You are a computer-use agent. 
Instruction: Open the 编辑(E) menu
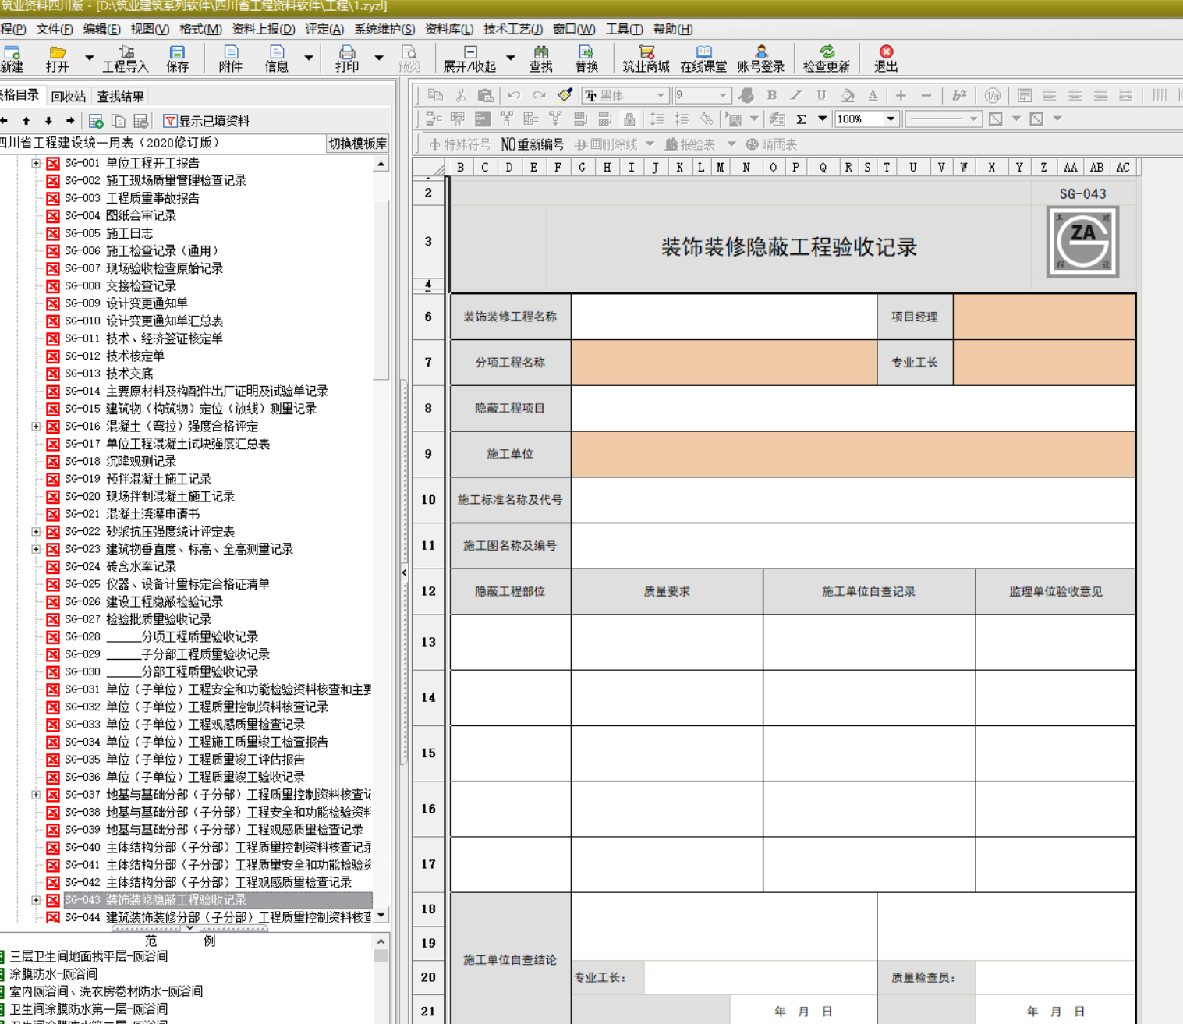(102, 29)
